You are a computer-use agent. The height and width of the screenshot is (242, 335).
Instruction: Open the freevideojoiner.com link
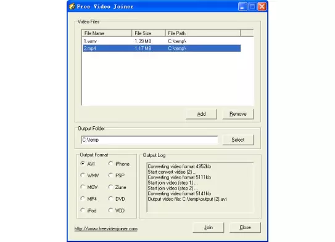click(106, 229)
